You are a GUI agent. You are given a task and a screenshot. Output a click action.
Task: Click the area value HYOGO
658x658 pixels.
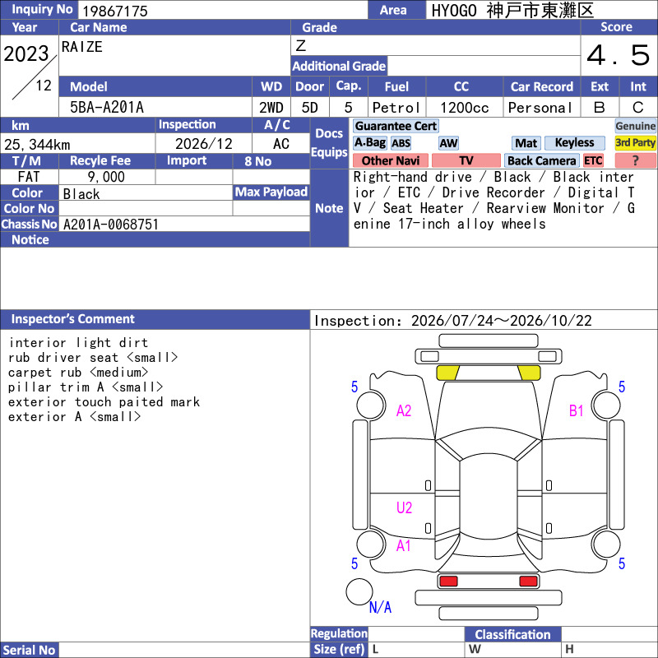[x=454, y=11]
